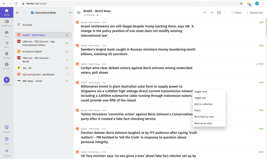Open the Account page
This screenshot has width=267, height=159.
pyautogui.click(x=7, y=66)
